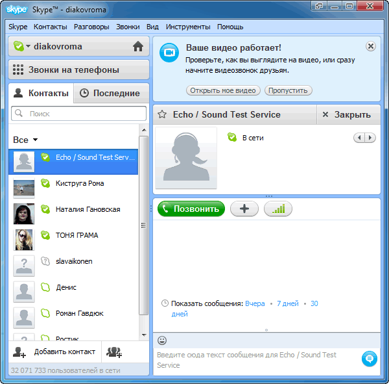Click the contact list scrollbar thumb

[x=144, y=225]
